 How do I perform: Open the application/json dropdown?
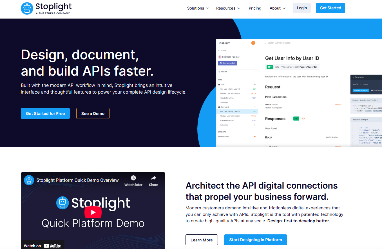point(333,137)
